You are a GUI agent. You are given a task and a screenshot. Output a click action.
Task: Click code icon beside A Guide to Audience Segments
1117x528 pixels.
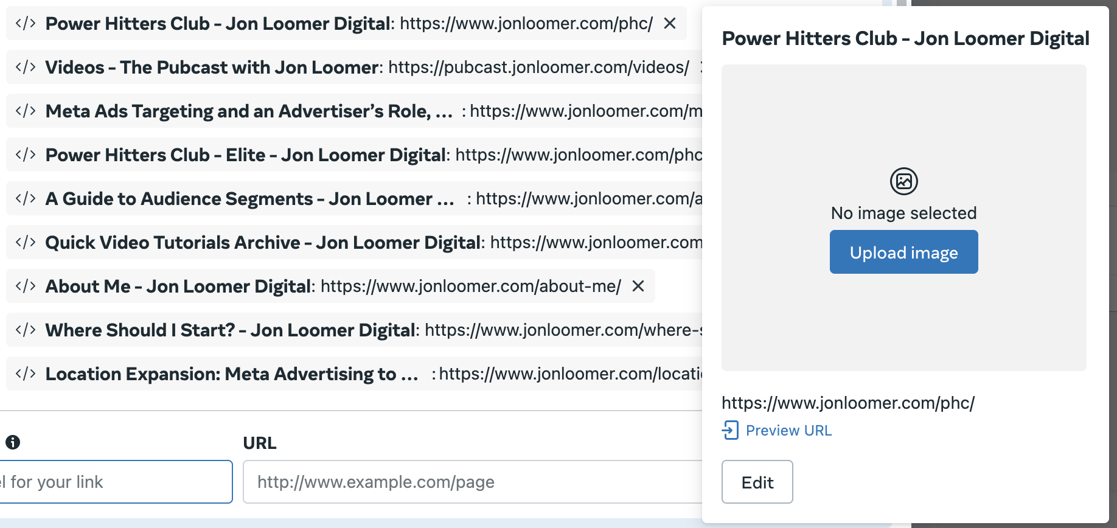(26, 198)
